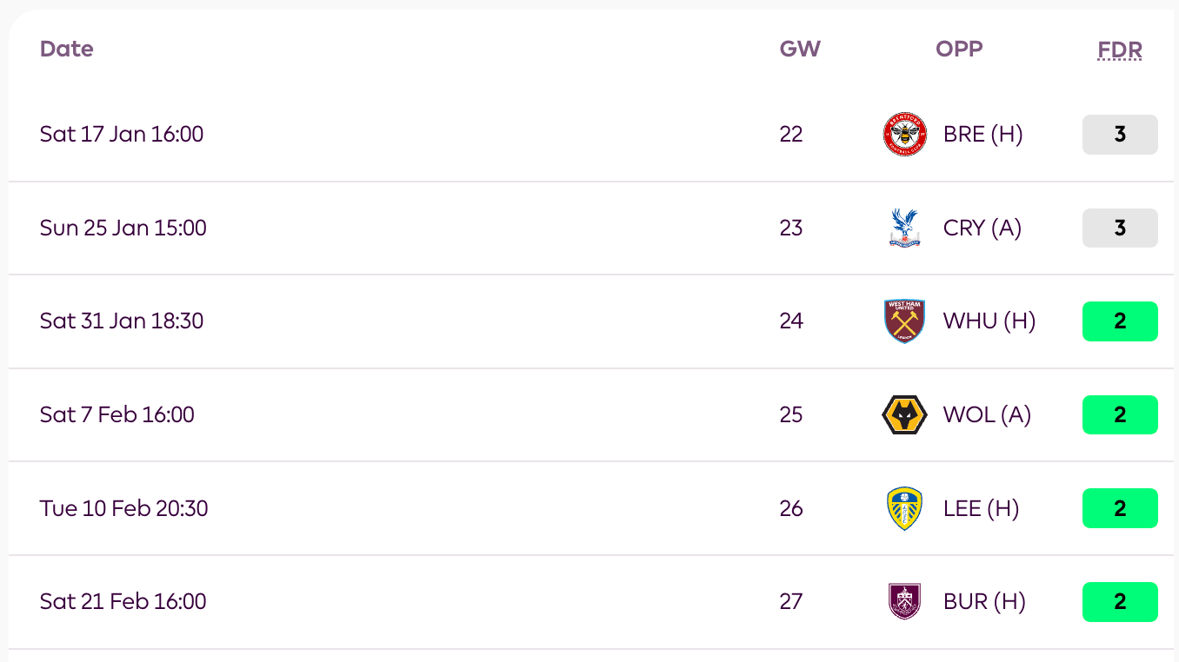The width and height of the screenshot is (1179, 662).
Task: Click the Crystal Palace club crest
Action: [904, 228]
